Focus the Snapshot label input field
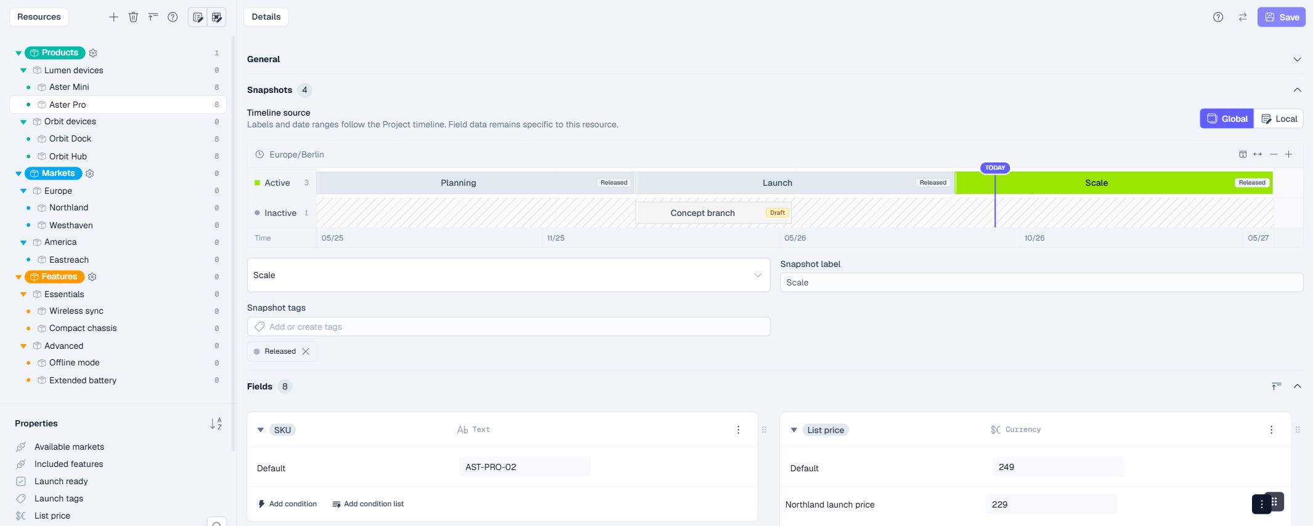The height and width of the screenshot is (526, 1313). (1041, 282)
